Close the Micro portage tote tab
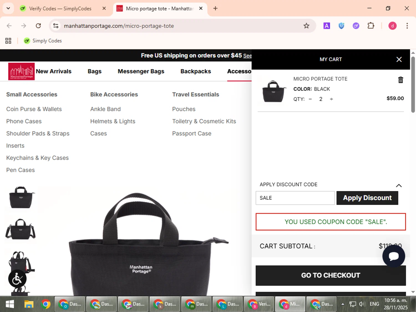 pos(201,8)
